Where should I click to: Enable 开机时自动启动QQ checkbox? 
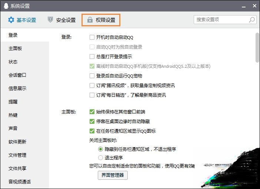pos(92,37)
